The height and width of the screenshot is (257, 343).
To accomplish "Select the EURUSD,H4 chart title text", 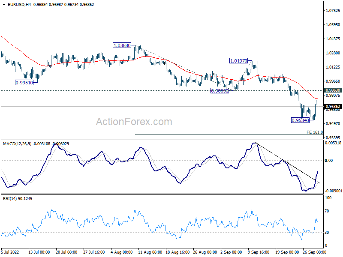I will (x=19, y=4).
